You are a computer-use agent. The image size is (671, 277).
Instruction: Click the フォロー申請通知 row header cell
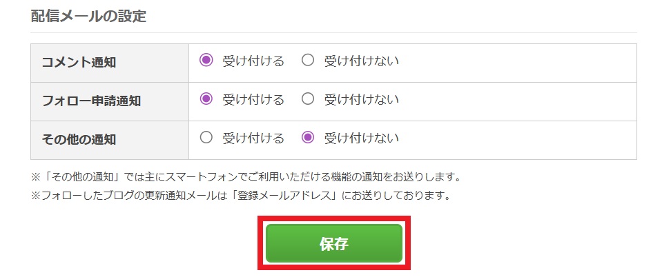91,101
